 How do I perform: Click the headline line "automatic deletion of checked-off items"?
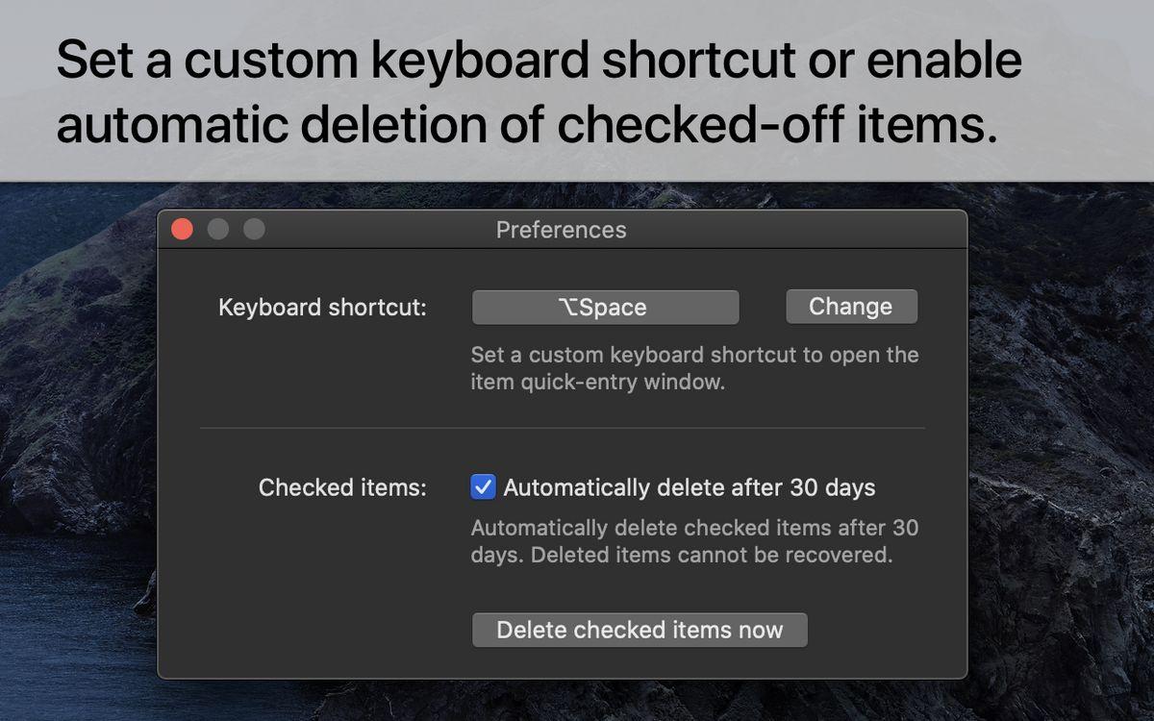527,125
